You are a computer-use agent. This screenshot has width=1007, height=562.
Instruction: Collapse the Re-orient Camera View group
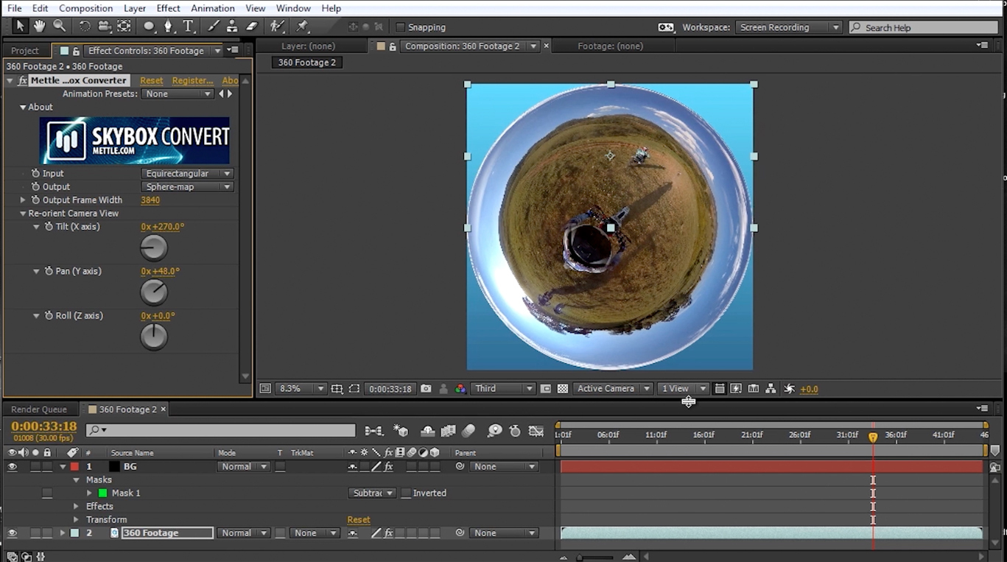(x=23, y=213)
